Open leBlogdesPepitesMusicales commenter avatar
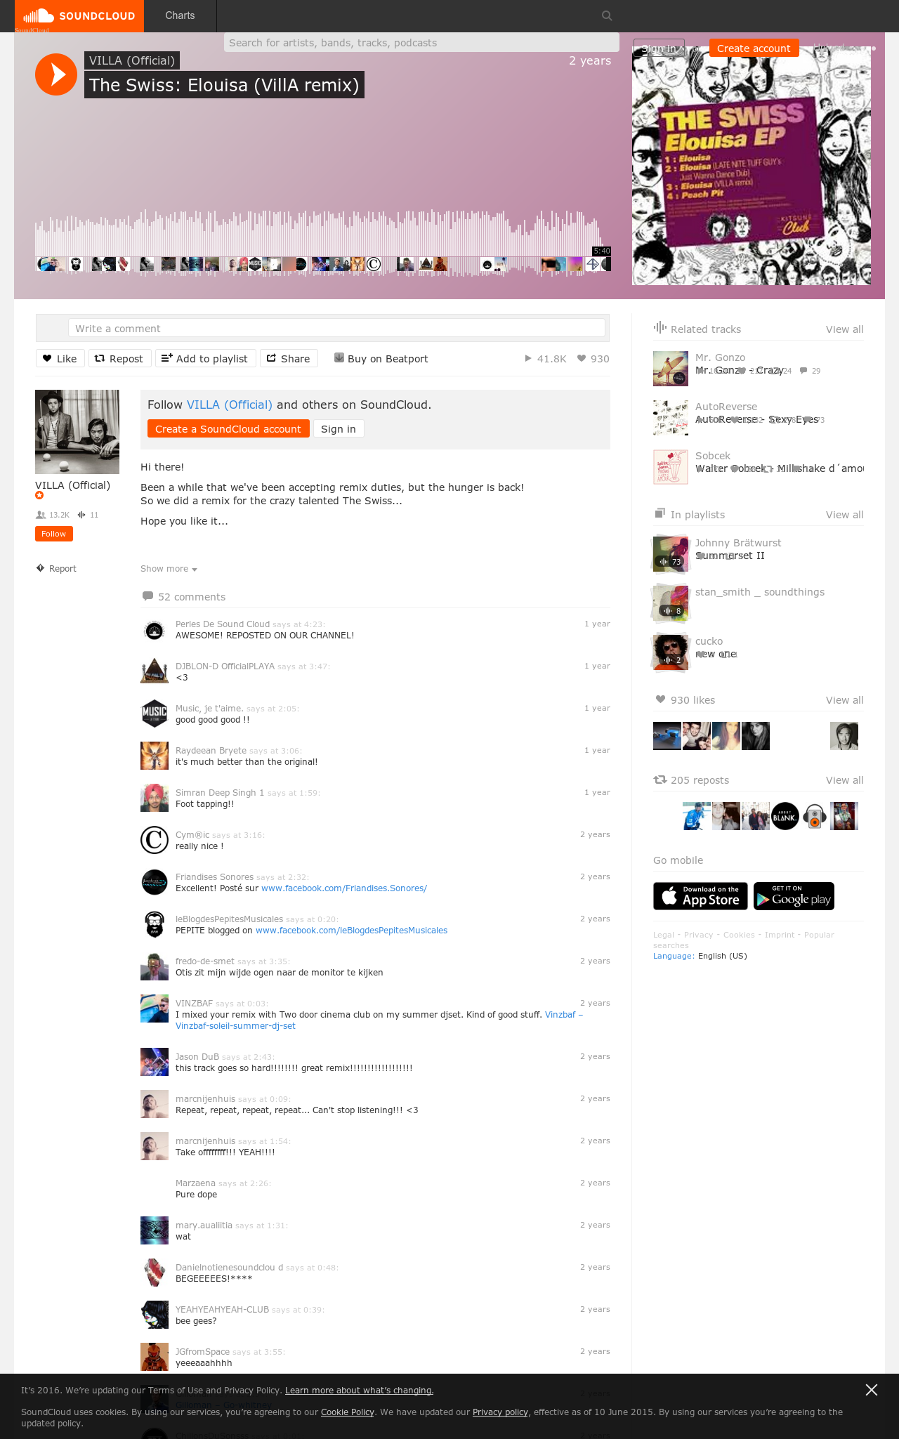 tap(155, 925)
